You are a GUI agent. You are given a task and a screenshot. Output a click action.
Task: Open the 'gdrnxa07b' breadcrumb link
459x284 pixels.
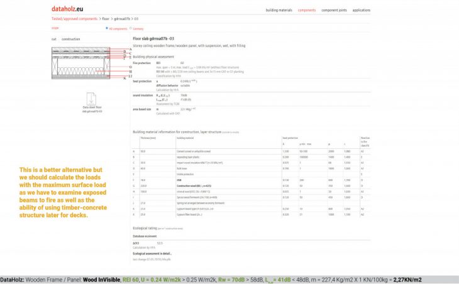[x=122, y=19]
